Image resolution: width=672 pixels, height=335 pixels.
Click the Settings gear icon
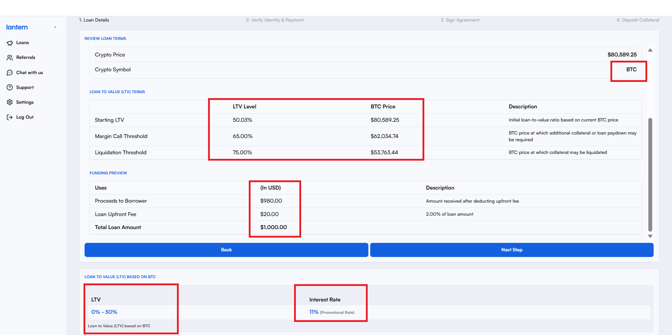pyautogui.click(x=10, y=102)
